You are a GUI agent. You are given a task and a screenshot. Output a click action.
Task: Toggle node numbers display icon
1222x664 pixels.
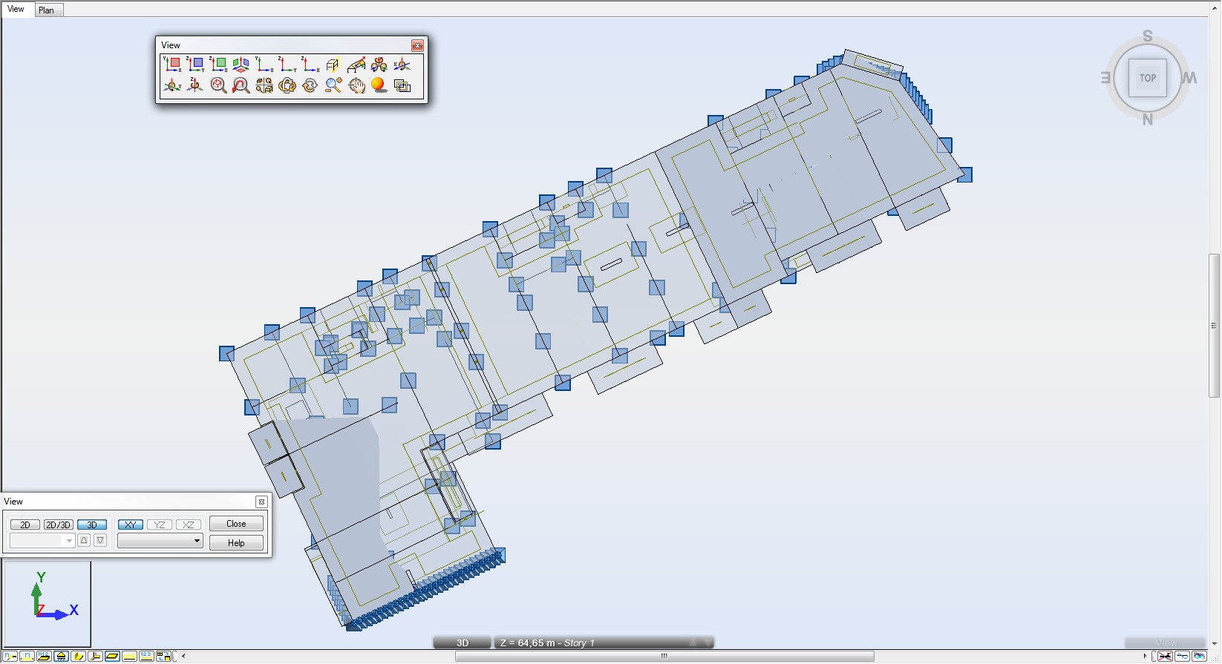(10, 656)
